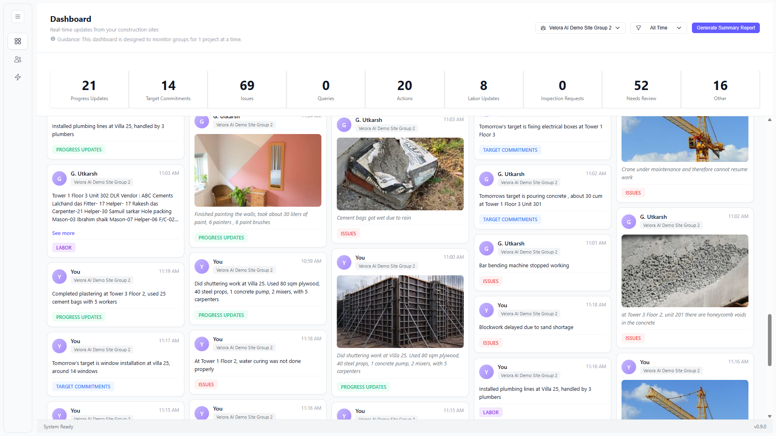
Task: Click the guidance info icon
Action: pyautogui.click(x=53, y=39)
